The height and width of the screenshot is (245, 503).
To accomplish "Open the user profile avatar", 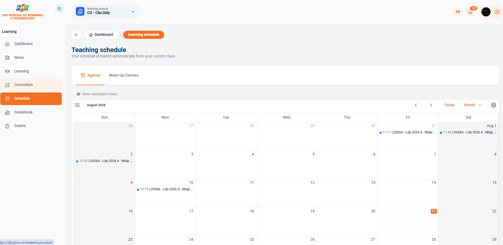I will 486,12.
